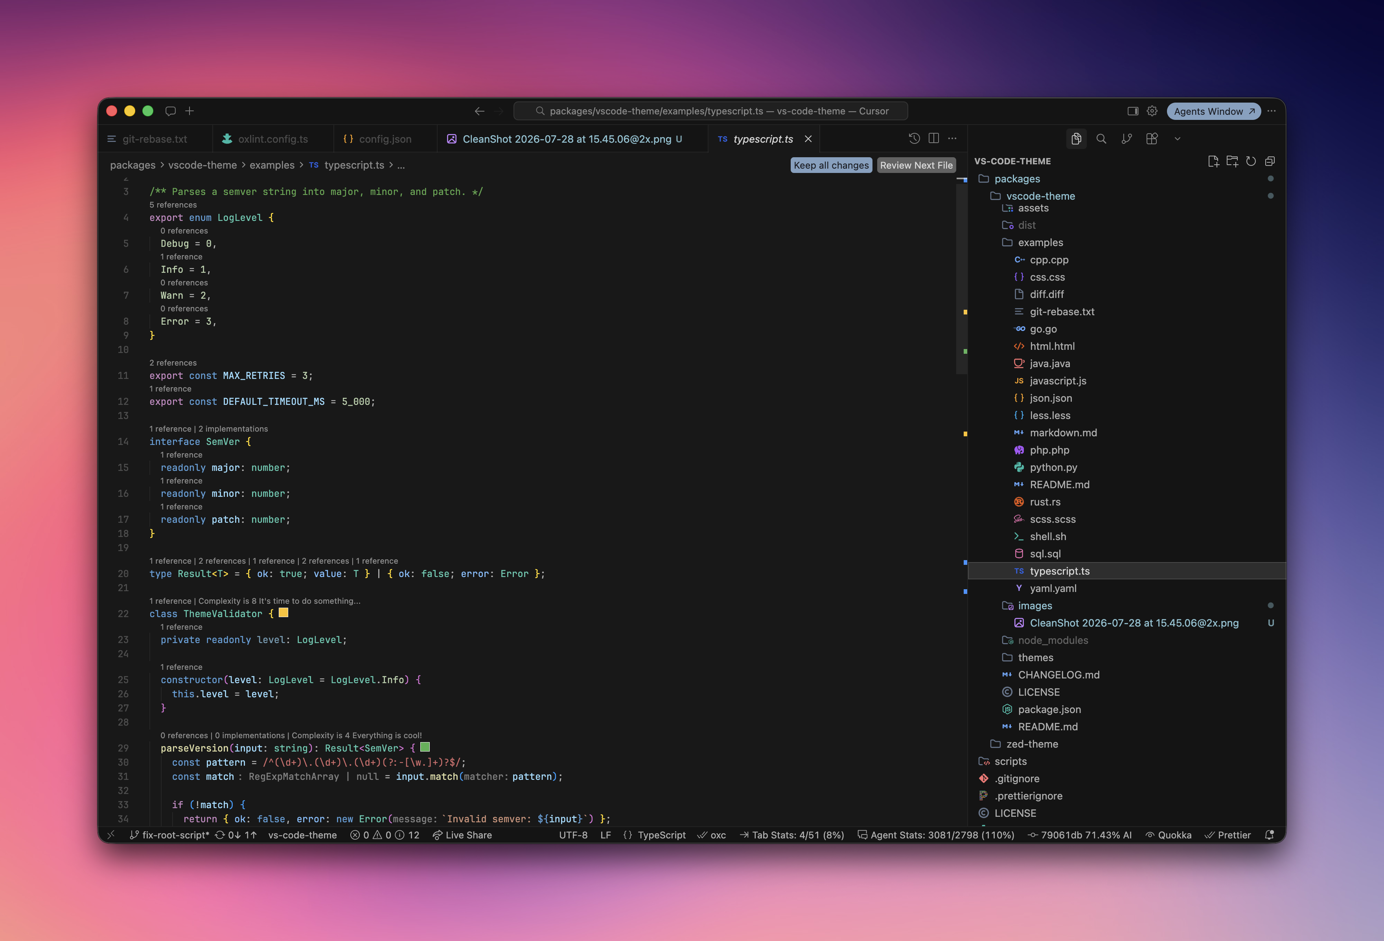The image size is (1384, 941).
Task: Click the command center search field
Action: tap(710, 111)
